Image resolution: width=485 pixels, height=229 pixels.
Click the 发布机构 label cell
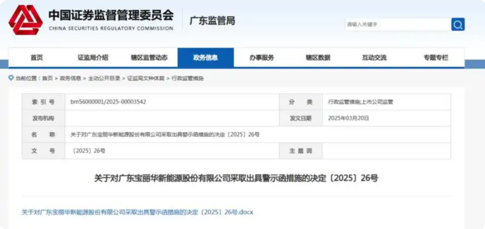click(x=43, y=118)
